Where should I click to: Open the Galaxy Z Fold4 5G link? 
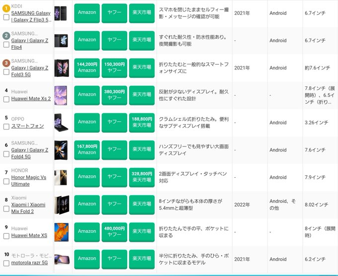point(30,153)
